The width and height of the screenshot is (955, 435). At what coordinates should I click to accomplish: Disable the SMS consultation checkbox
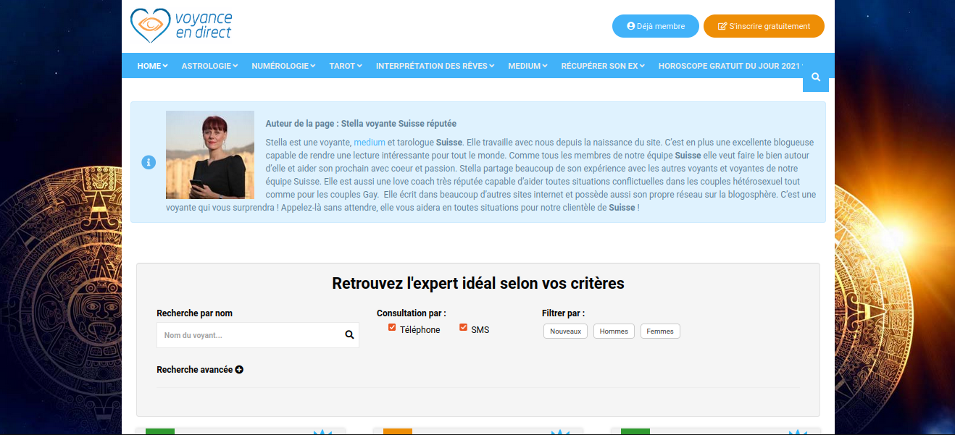click(463, 327)
